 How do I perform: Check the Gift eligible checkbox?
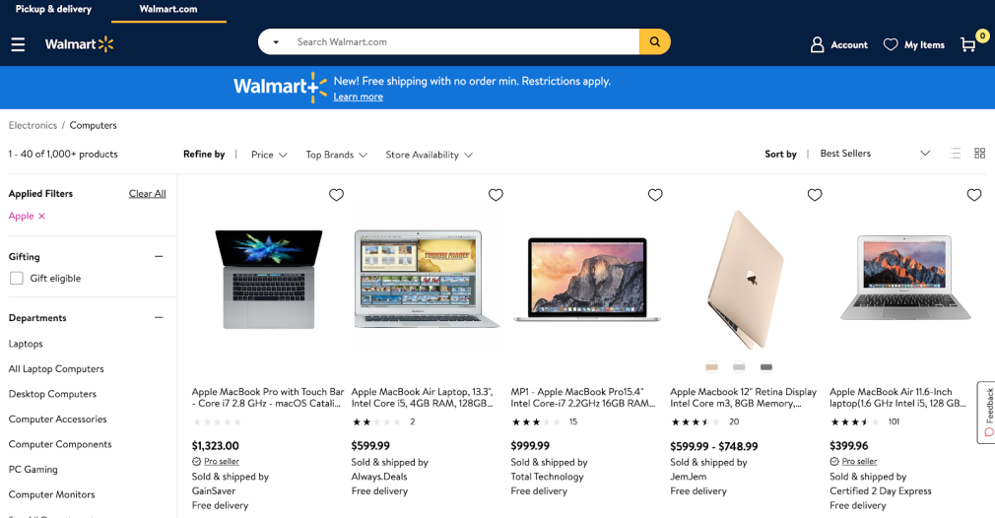point(17,279)
